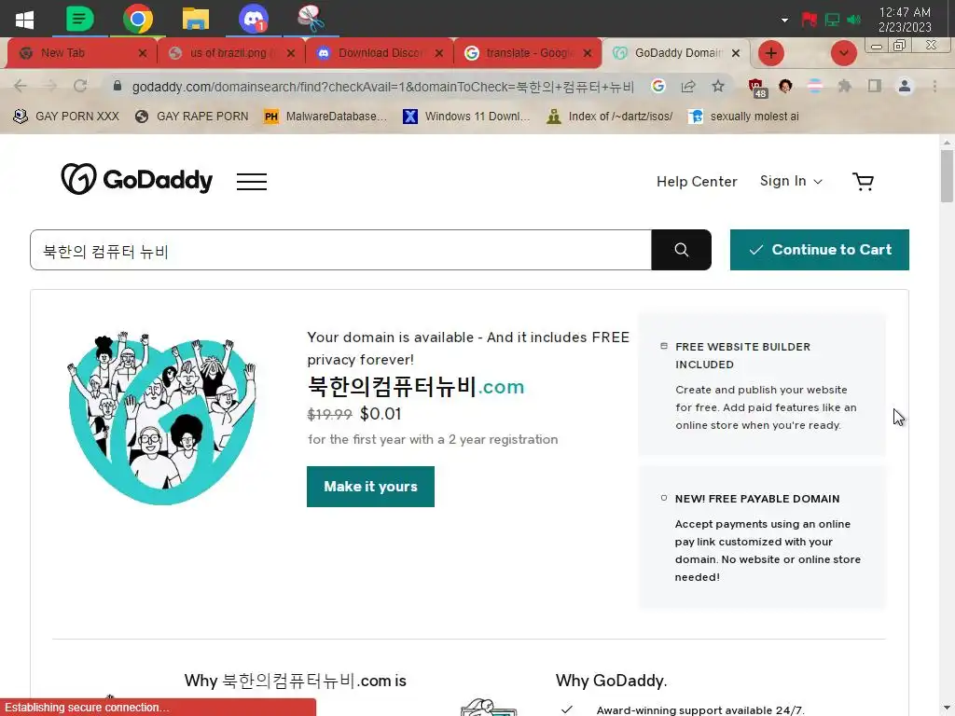Click Google translate icon in address bar
955x716 pixels.
point(657,87)
